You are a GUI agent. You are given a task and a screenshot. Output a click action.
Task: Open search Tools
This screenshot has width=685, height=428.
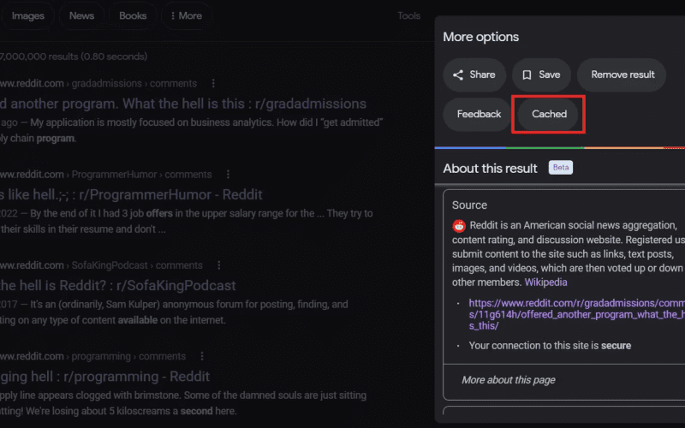click(409, 15)
